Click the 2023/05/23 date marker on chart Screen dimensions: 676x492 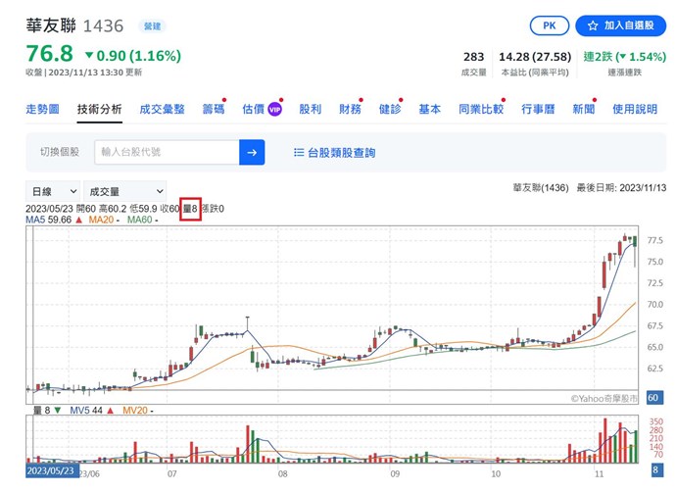(x=50, y=471)
